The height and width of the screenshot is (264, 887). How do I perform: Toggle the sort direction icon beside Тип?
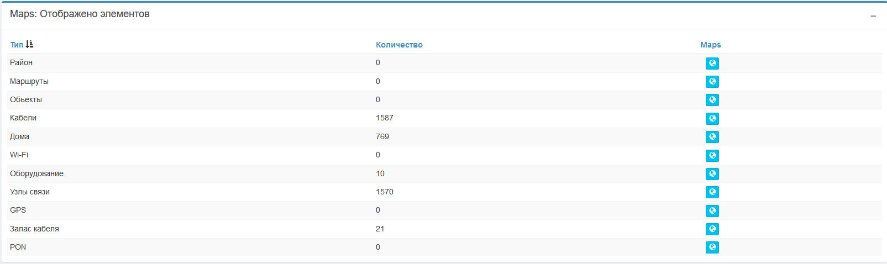(29, 44)
